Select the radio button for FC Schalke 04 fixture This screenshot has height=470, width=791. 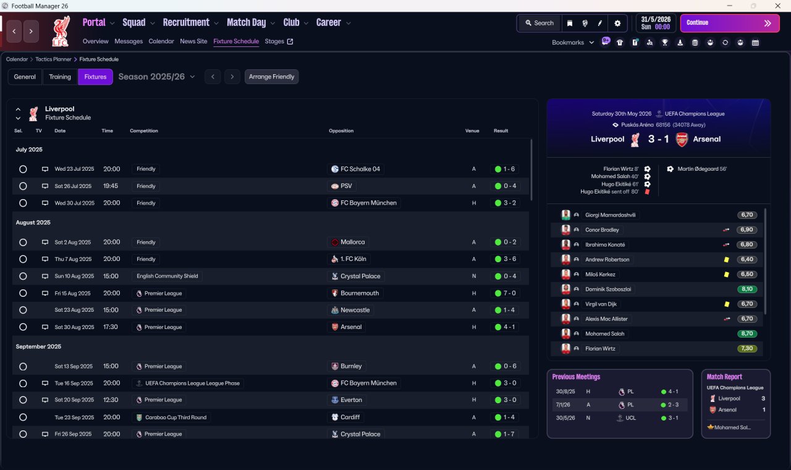23,169
